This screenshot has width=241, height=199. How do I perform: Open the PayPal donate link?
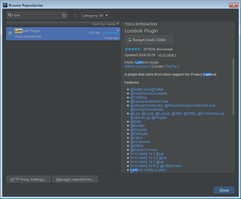171,66
